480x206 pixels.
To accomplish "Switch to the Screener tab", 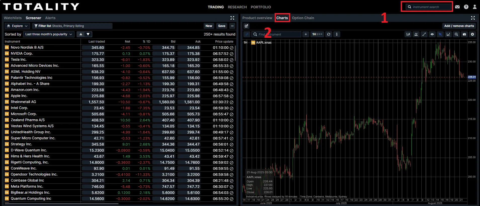I will [x=33, y=18].
